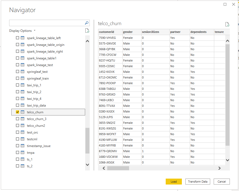Click the table icon for ts_2
The image size is (239, 191).
[22, 166]
